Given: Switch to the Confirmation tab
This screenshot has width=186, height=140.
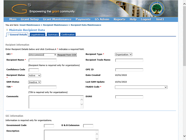Looking at the screenshot, I should pyautogui.click(x=68, y=34).
